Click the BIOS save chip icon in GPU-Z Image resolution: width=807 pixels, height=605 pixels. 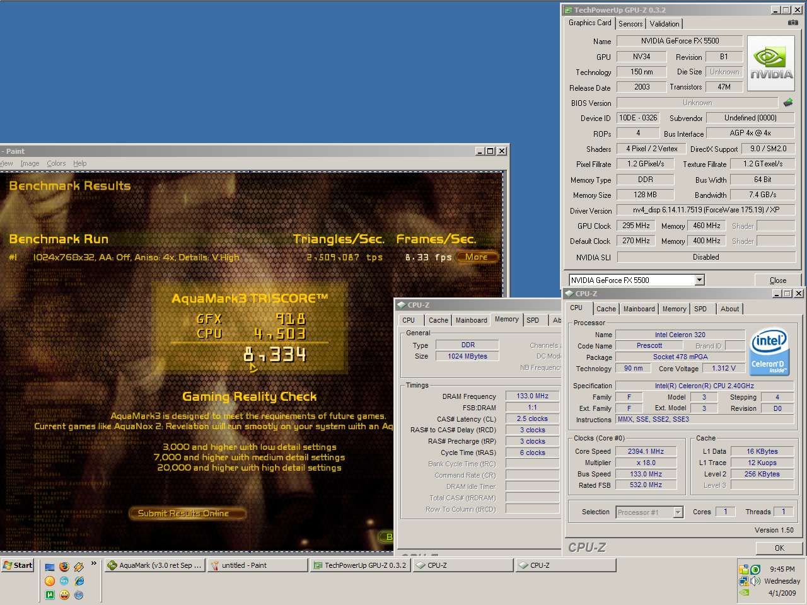[788, 102]
